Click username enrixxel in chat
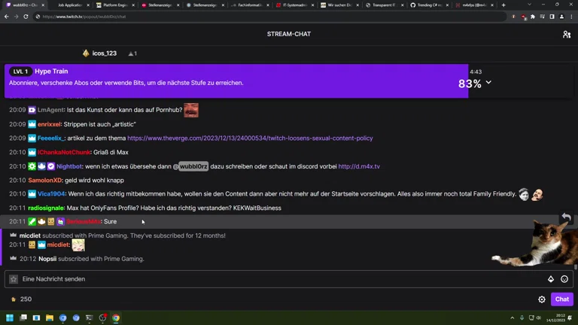578x325 pixels. click(x=49, y=124)
